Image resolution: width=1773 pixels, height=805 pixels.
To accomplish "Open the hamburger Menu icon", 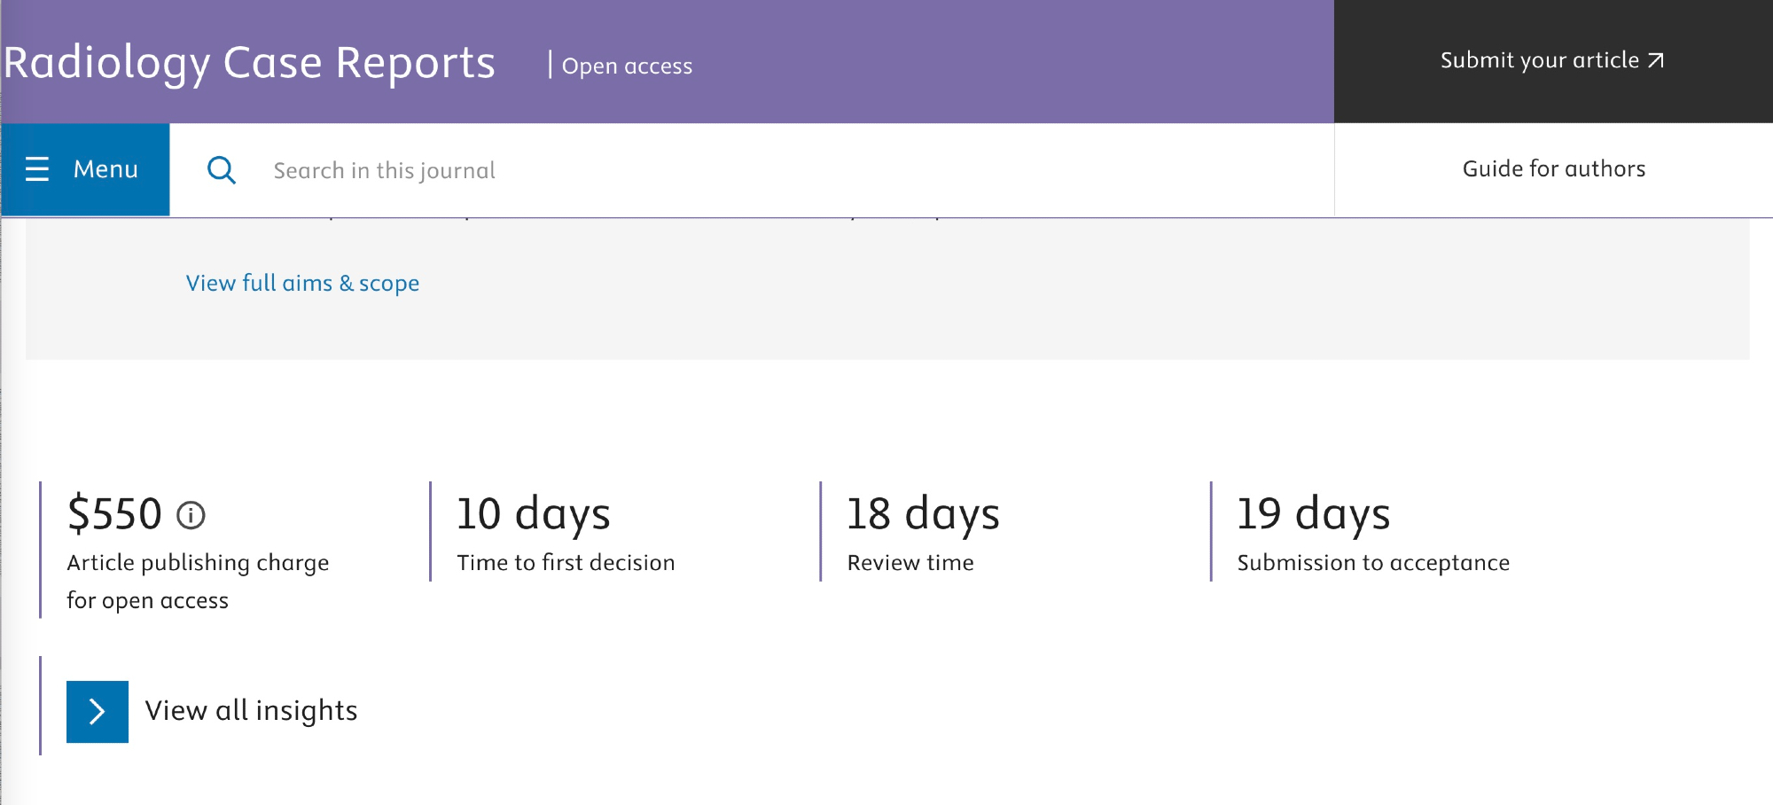I will [x=37, y=169].
